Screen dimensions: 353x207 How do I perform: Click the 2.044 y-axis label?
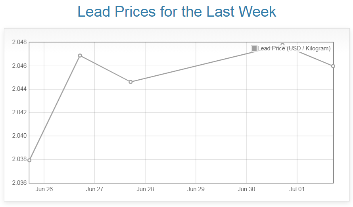coord(19,89)
